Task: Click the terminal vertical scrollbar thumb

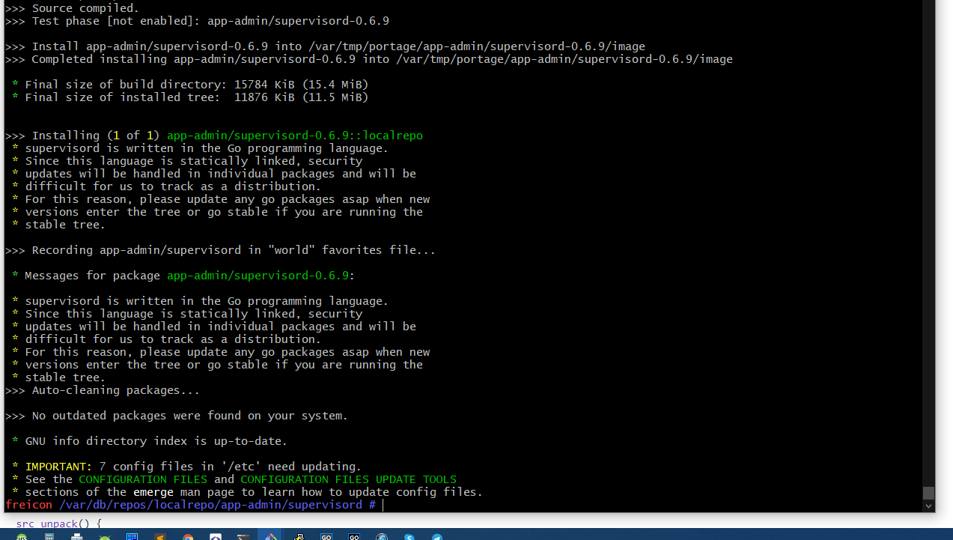Action: (x=928, y=493)
